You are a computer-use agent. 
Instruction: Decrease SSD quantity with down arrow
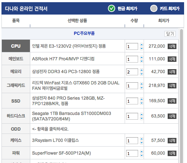141,103
